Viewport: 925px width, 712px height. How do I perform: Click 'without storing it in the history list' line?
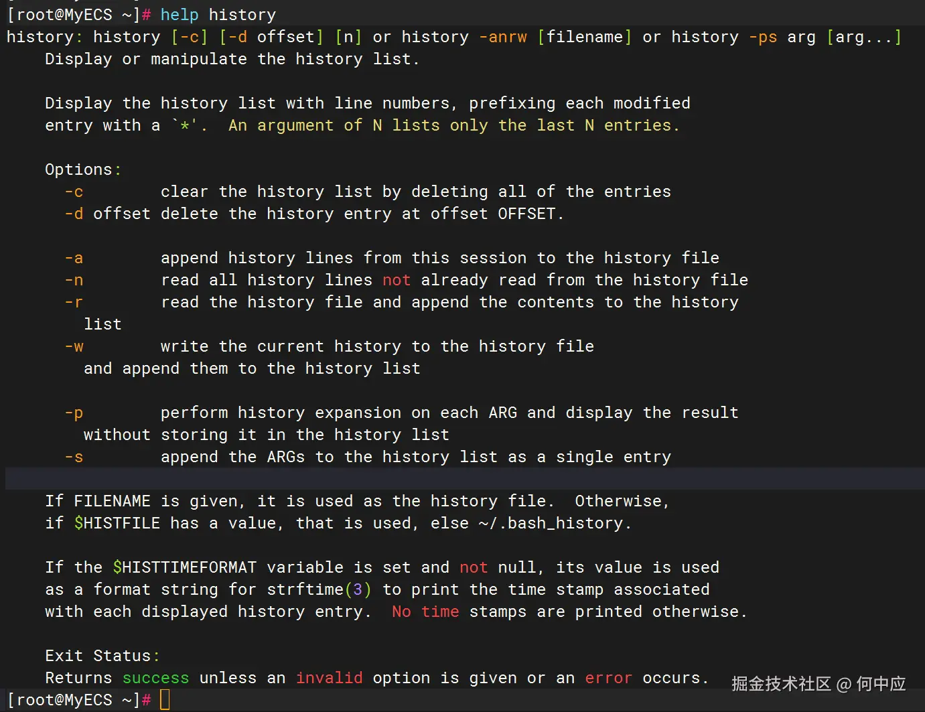coord(267,435)
